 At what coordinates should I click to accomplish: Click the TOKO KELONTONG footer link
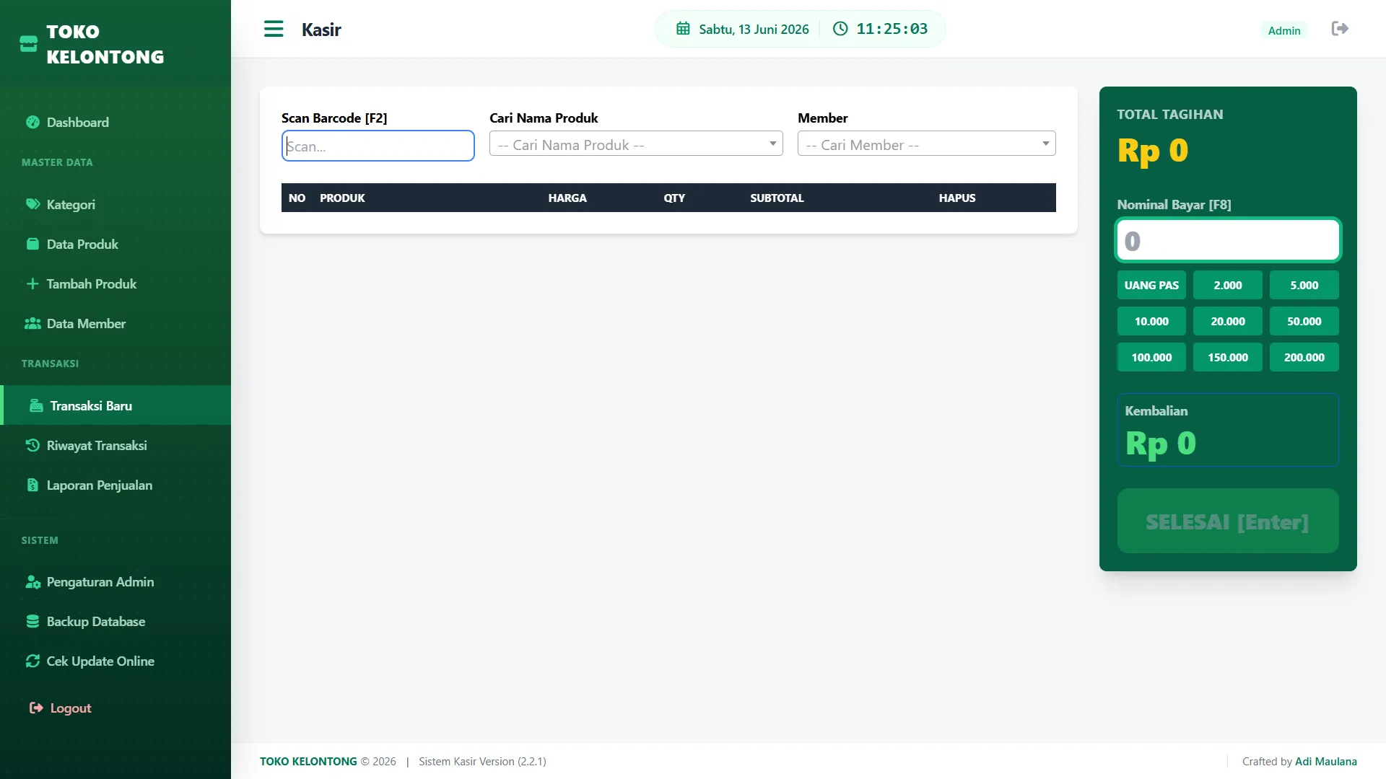click(x=308, y=762)
